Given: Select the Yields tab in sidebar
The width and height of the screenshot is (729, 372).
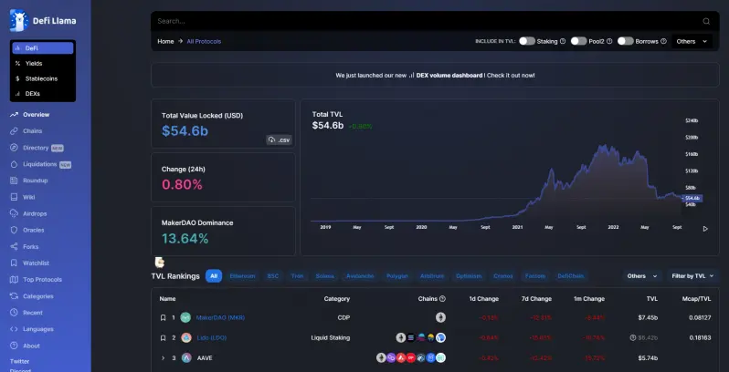Looking at the screenshot, I should coord(43,64).
